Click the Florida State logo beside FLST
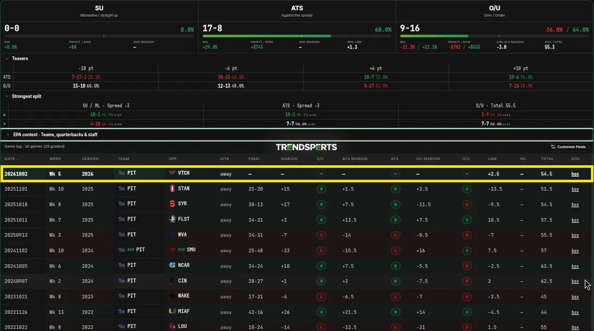 pyautogui.click(x=172, y=219)
